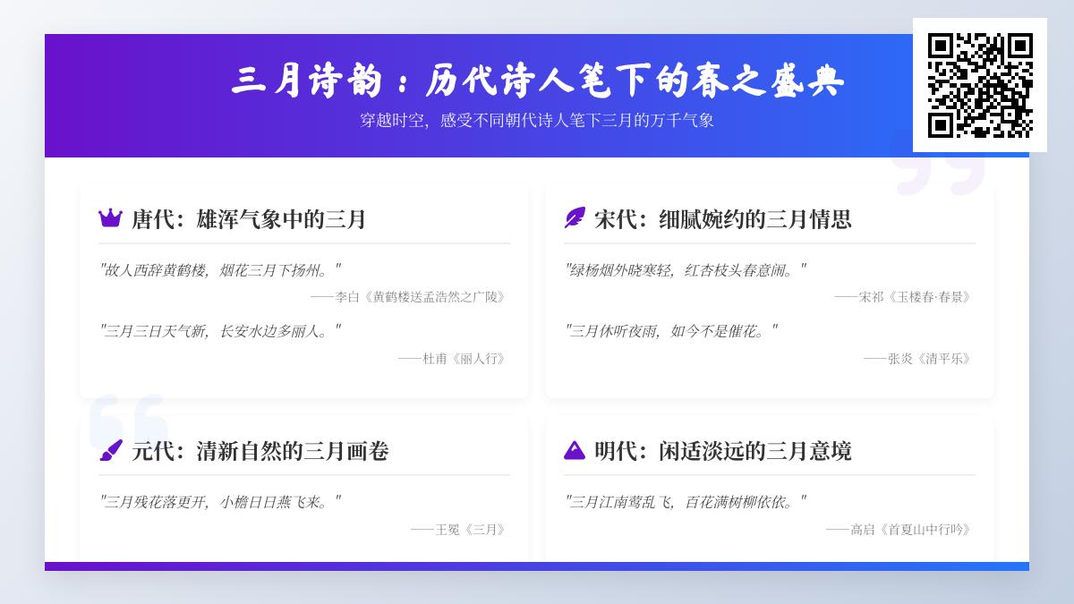Viewport: 1074px width, 604px height.
Task: Click the verse 三月江南莺乱飞，百花满树柳依依
Action: [686, 502]
